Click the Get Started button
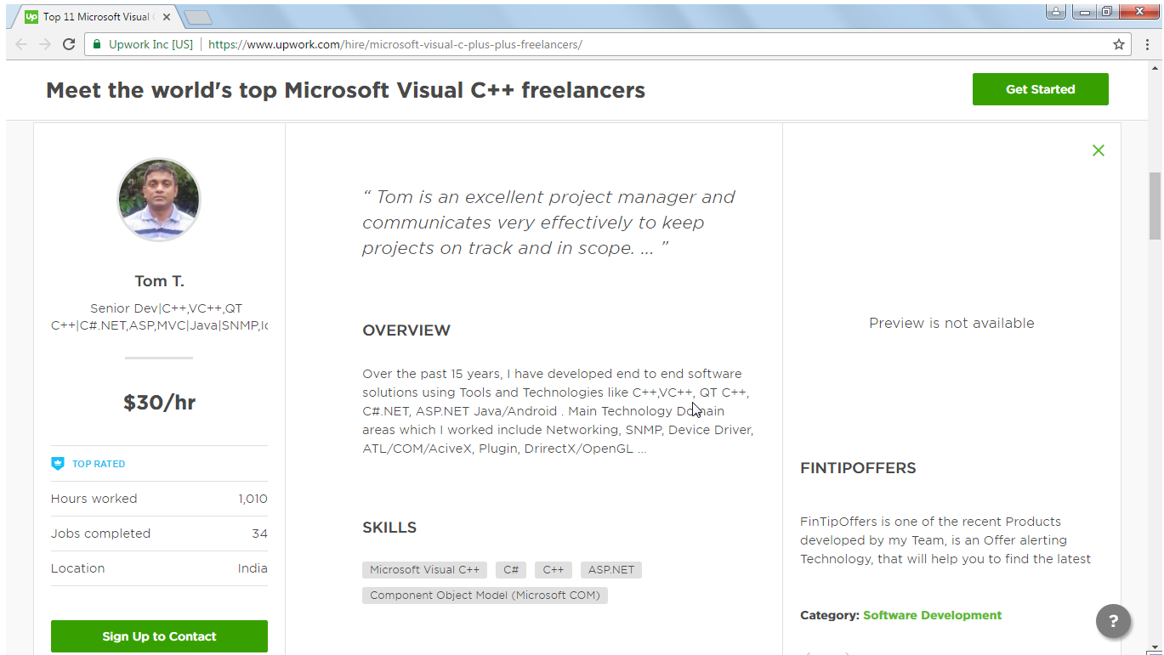 pos(1041,89)
